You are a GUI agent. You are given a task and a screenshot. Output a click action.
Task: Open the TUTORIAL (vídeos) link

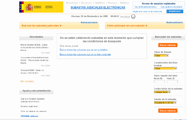[29, 116]
